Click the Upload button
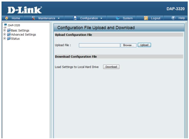This screenshot has width=189, height=139. 144,45
